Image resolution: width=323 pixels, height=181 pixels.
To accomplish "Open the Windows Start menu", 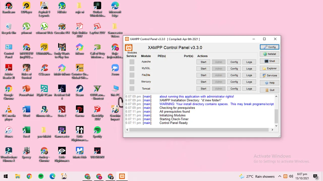I will (6, 176).
